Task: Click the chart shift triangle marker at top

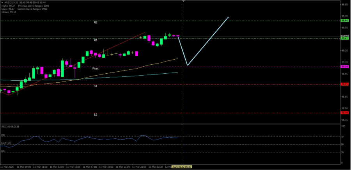Action: point(184,2)
